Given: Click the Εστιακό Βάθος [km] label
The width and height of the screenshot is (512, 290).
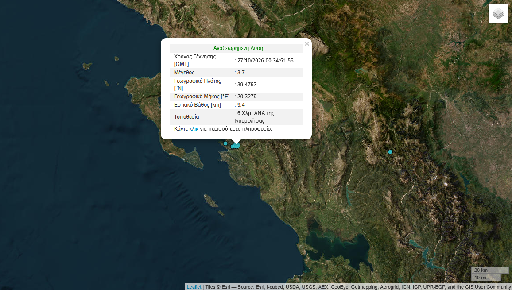Looking at the screenshot, I should 198,105.
